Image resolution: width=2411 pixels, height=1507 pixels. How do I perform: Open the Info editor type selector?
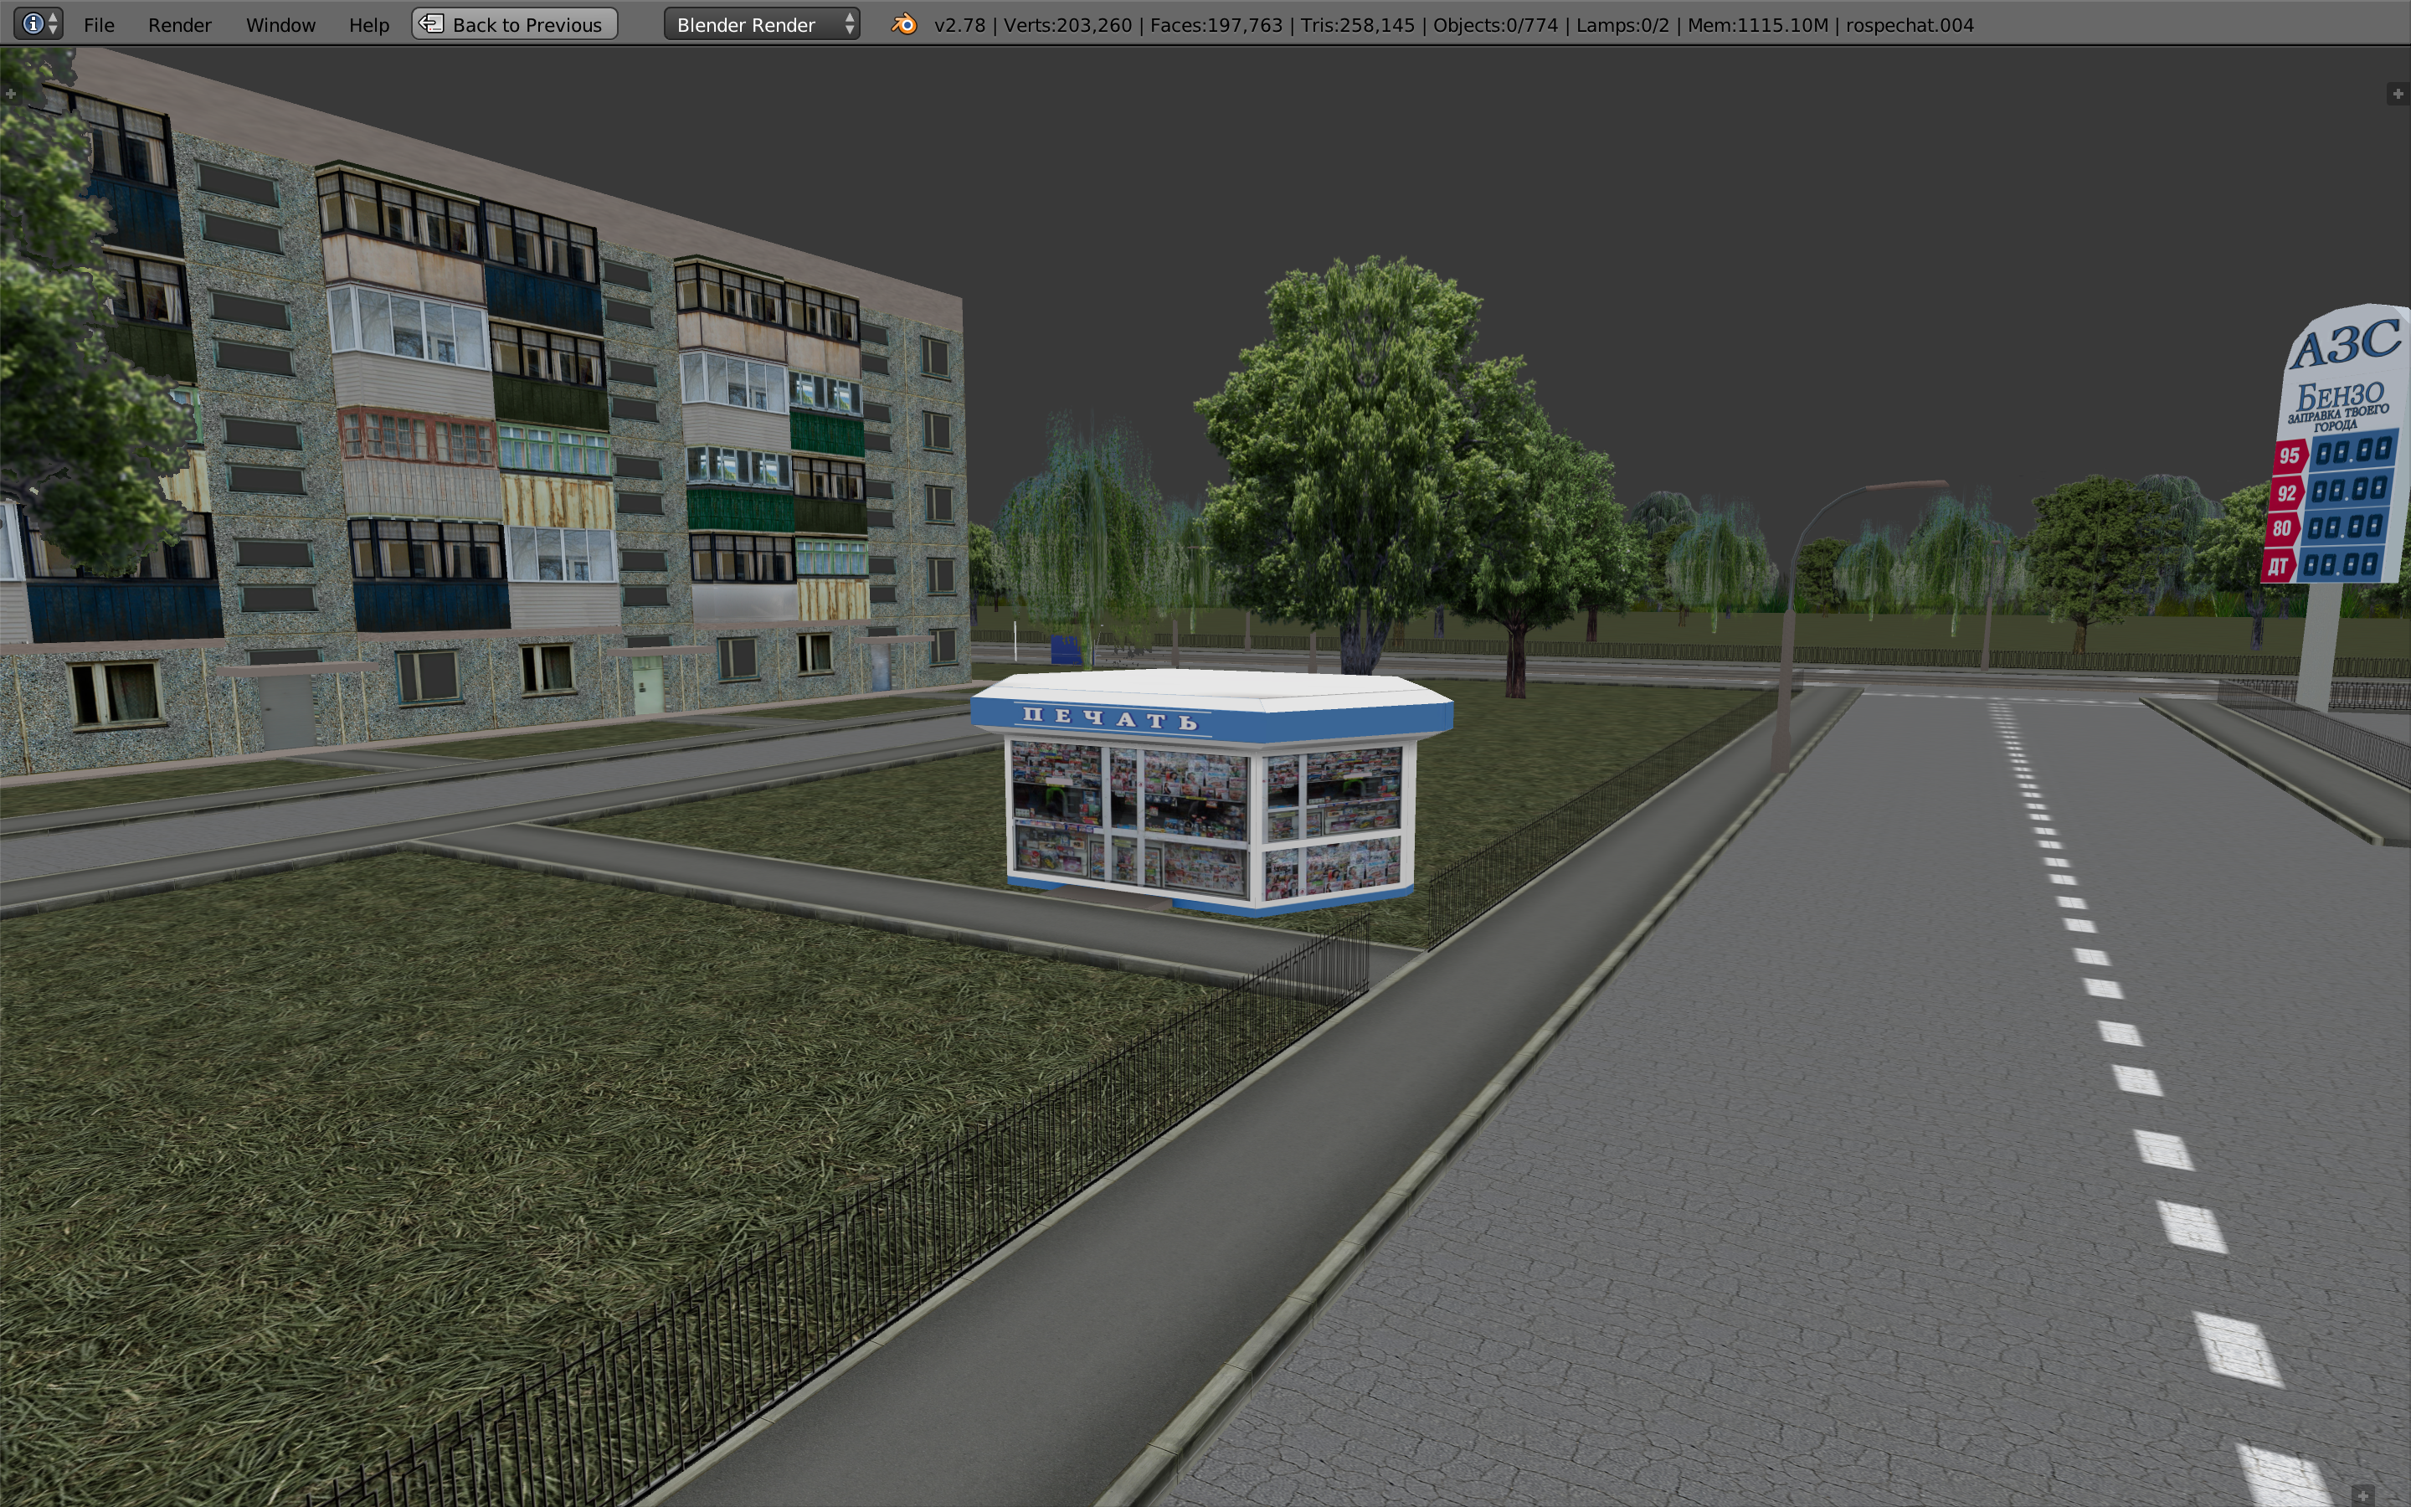(x=38, y=24)
